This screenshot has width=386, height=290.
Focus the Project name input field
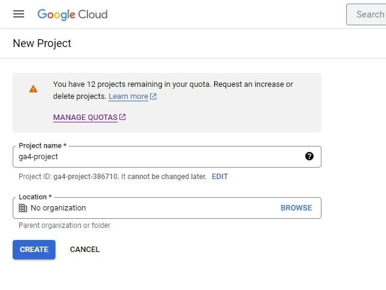tap(167, 157)
